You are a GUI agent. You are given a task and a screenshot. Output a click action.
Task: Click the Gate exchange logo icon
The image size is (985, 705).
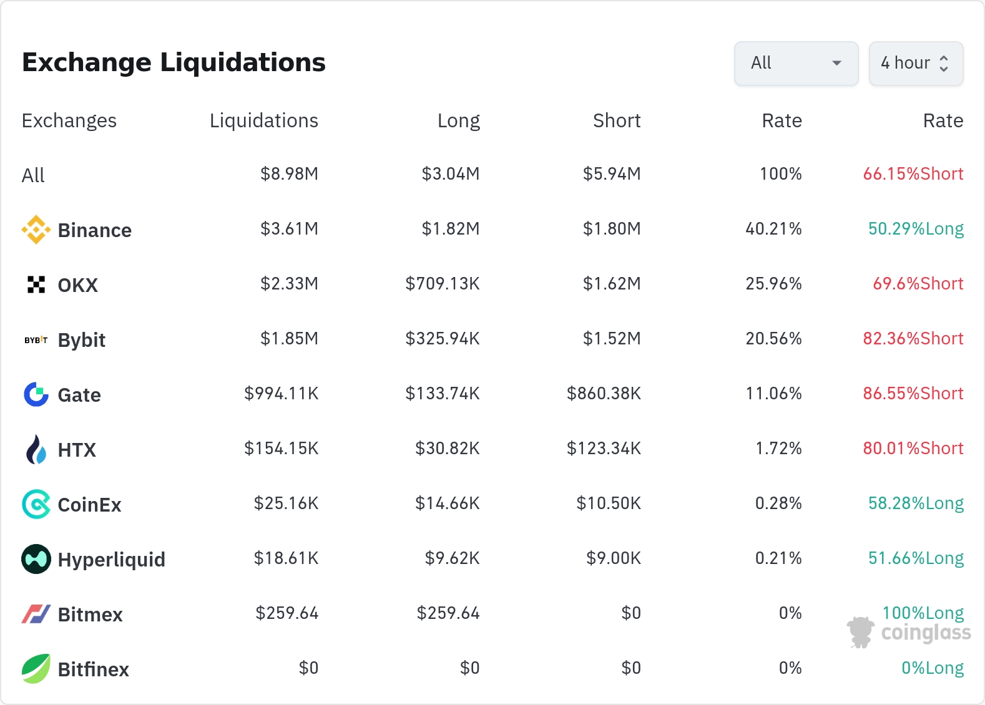[36, 394]
